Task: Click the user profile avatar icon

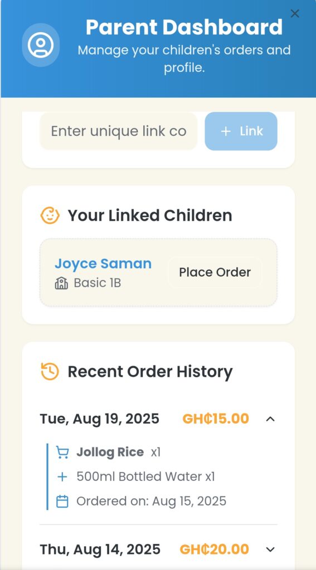Action: (x=41, y=45)
